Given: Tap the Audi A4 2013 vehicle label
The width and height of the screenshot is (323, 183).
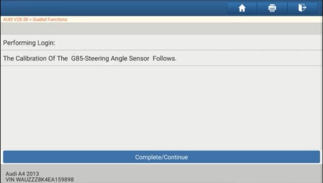Looking at the screenshot, I should [22, 174].
